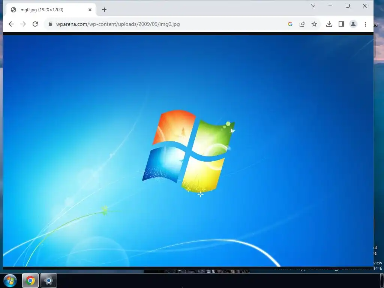Open a new tab
The width and height of the screenshot is (384, 288).
[x=104, y=10]
